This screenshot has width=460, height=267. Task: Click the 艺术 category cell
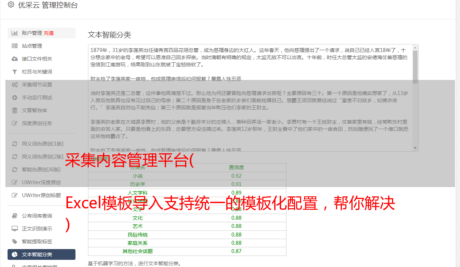(138, 226)
